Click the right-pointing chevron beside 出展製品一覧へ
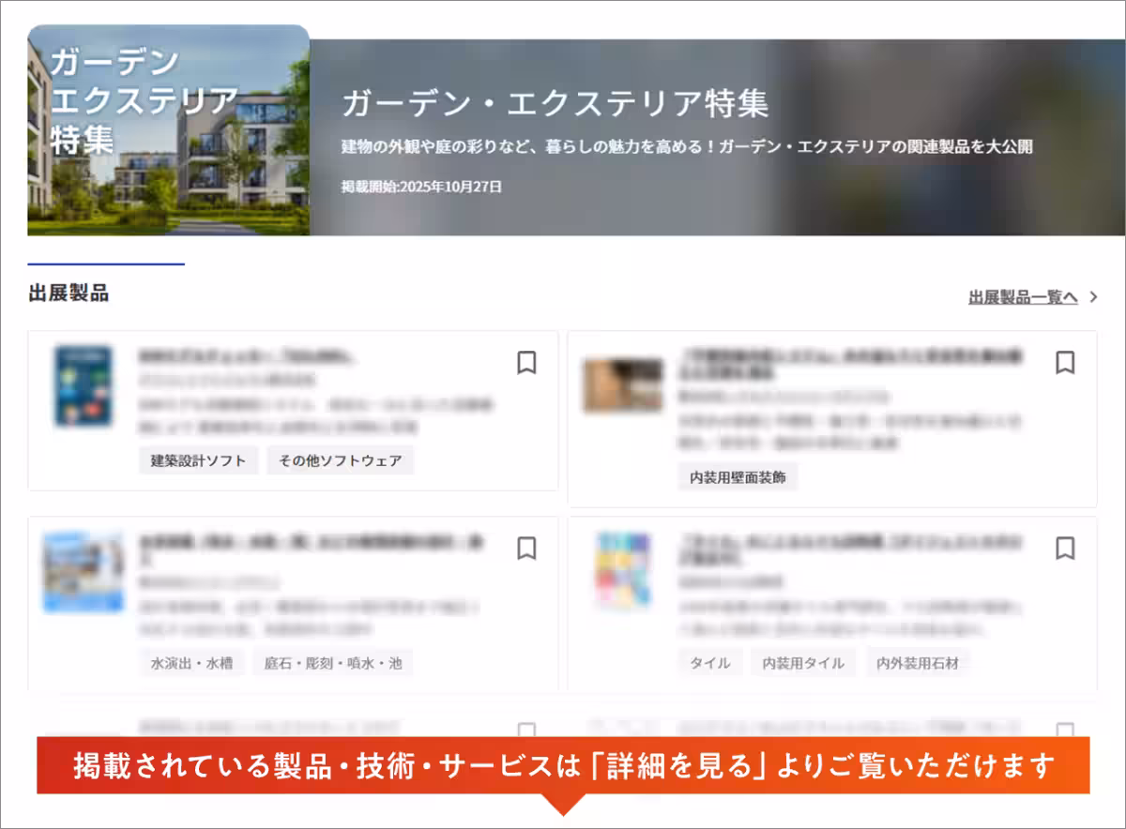 pos(1094,294)
